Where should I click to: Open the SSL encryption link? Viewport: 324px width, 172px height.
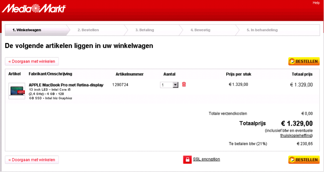pyautogui.click(x=207, y=159)
